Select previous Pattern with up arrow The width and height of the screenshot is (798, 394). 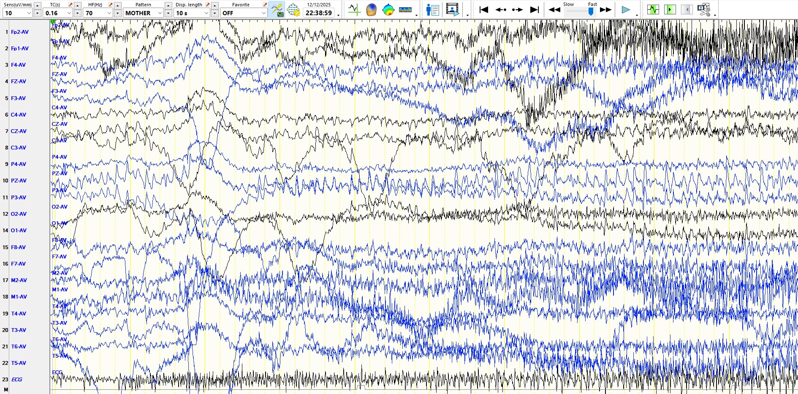point(168,5)
